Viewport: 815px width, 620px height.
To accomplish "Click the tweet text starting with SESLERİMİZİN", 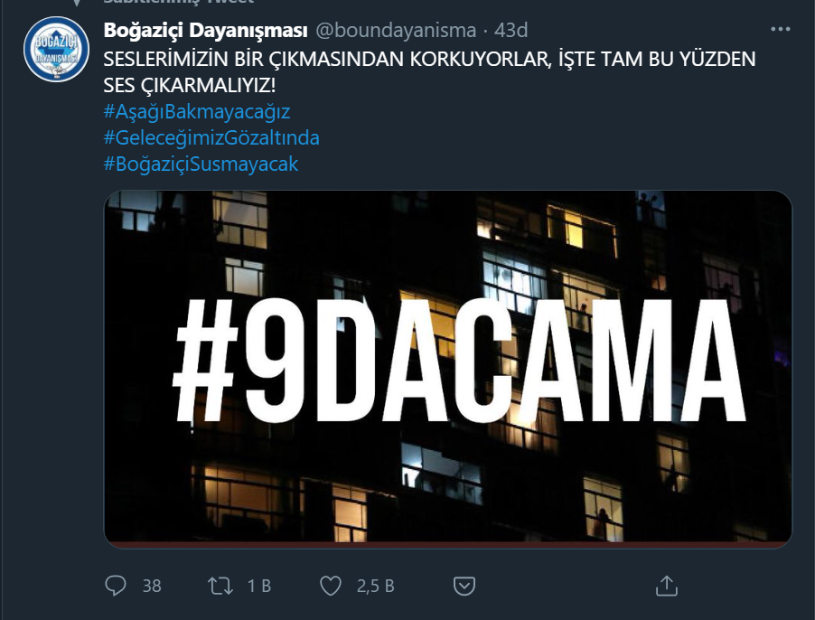I will coord(429,72).
